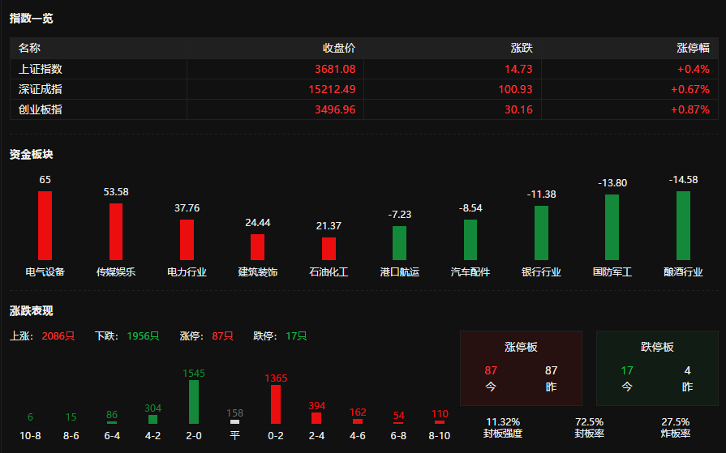Click the green bar for 汽车配件

pyautogui.click(x=470, y=240)
